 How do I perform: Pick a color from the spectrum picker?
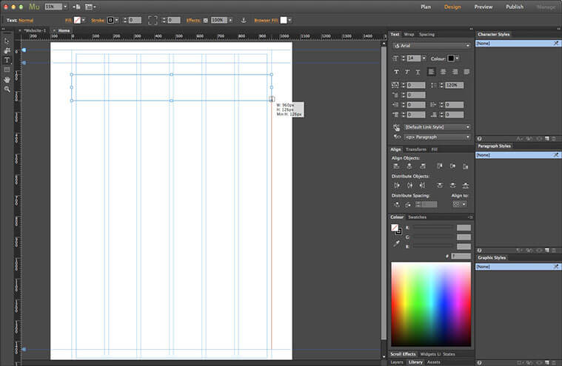[430, 303]
